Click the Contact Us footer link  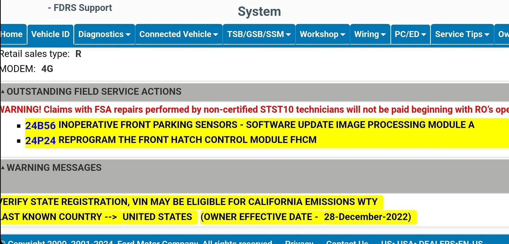tap(347, 242)
